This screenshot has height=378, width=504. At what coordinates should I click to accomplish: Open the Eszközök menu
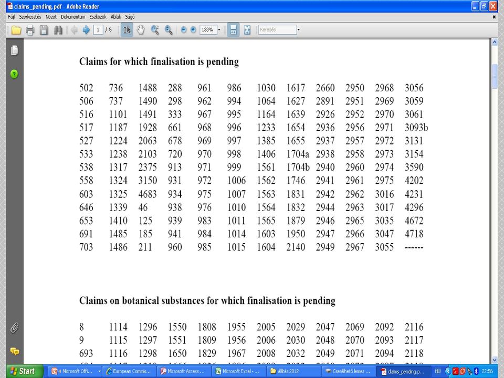(98, 17)
